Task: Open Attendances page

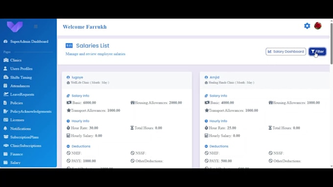Action: point(20,86)
